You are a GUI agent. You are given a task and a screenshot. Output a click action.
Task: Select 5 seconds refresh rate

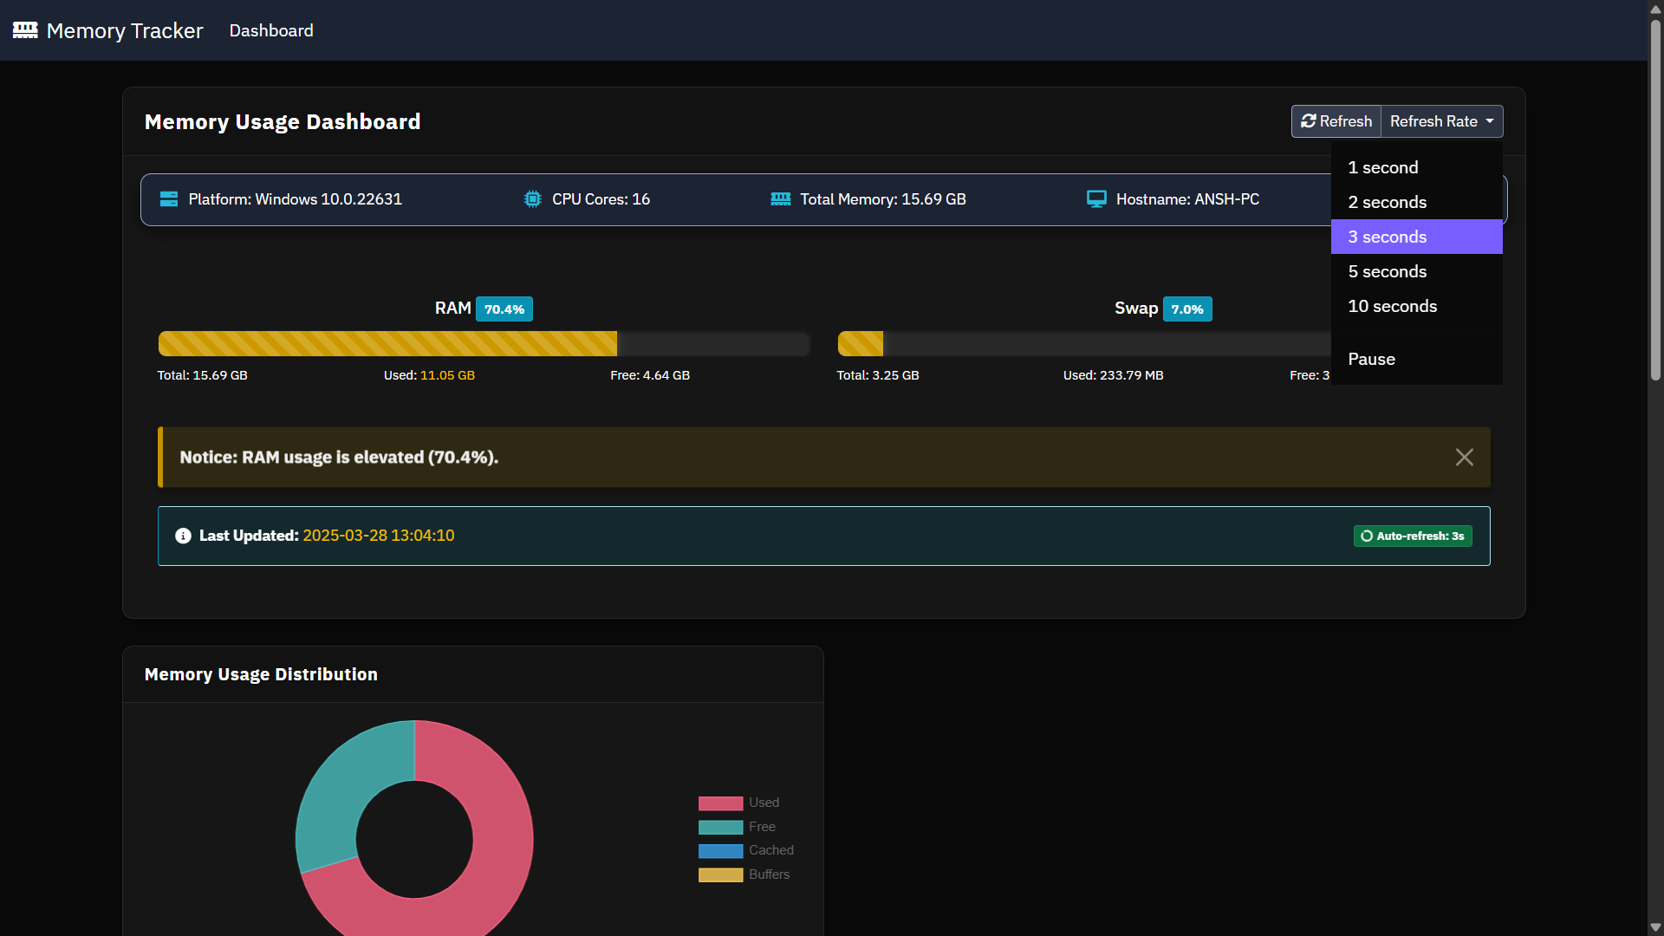click(1416, 271)
